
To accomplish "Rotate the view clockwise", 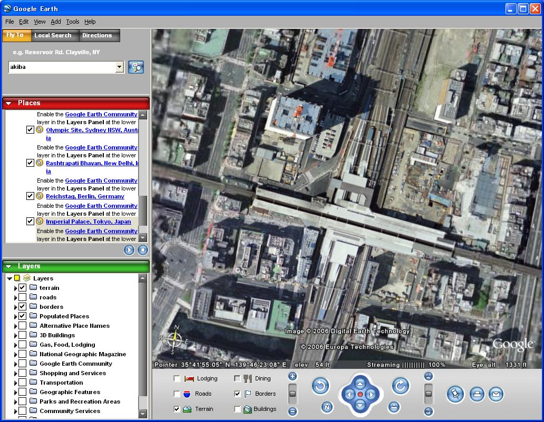I will click(x=400, y=386).
